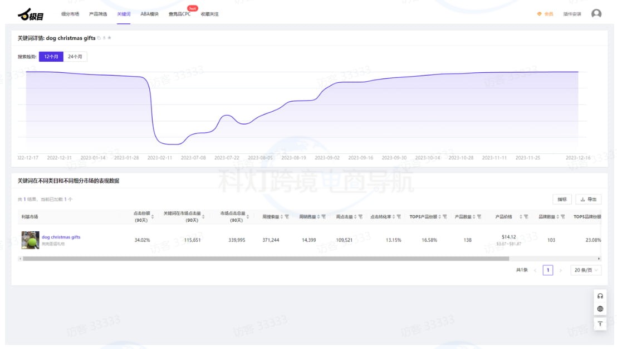This screenshot has height=349, width=617.
Task: Click filter icon on 周搜索量 column
Action: click(287, 217)
